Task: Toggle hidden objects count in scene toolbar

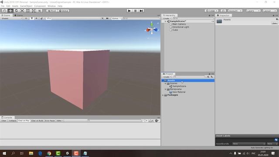Action: pos(49,18)
